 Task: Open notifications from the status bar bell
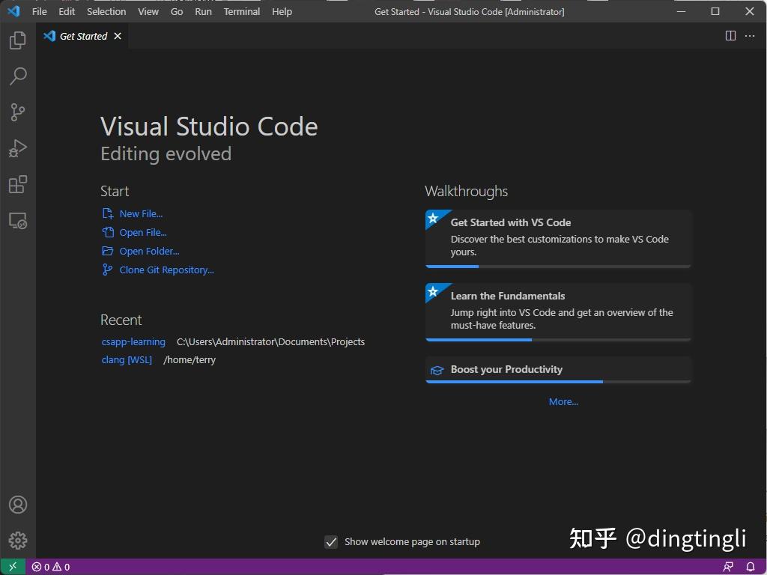pyautogui.click(x=751, y=567)
